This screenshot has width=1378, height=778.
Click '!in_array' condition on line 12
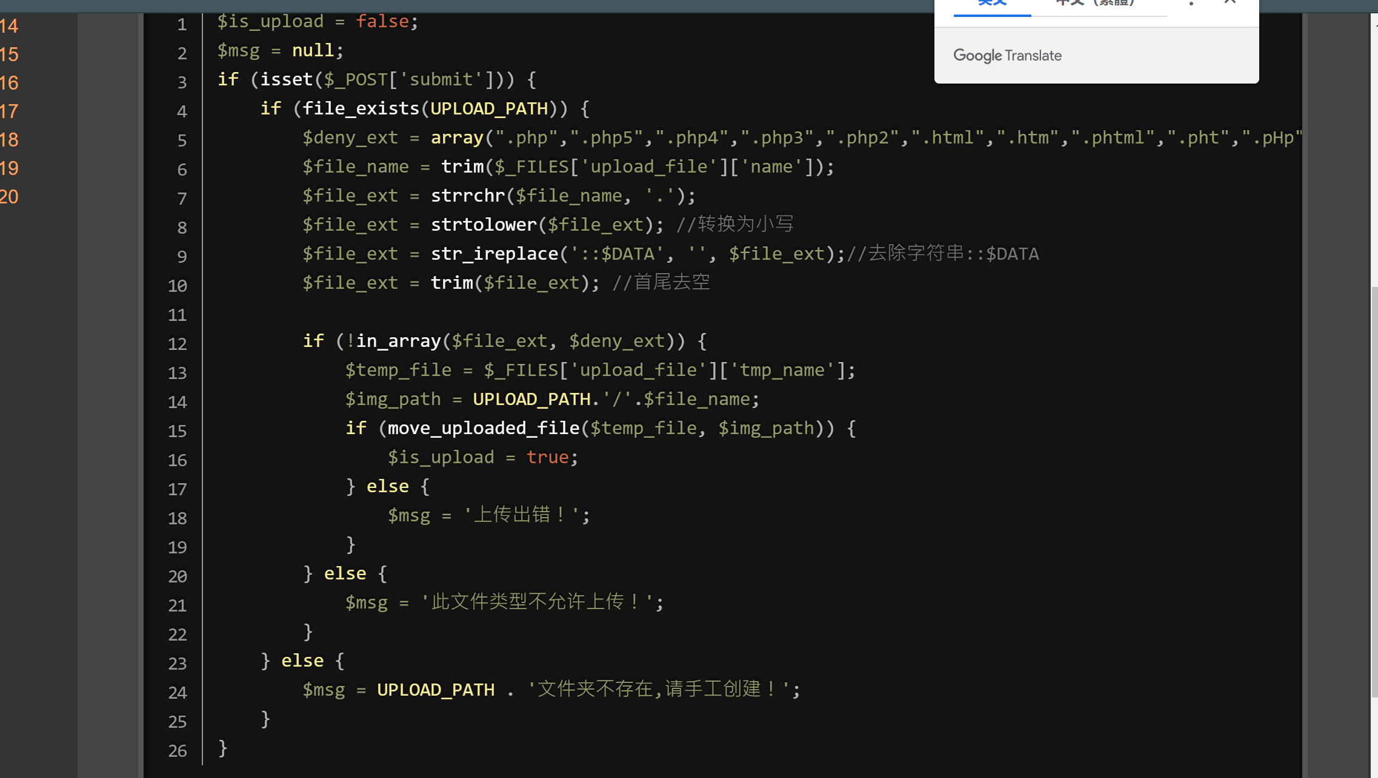click(393, 341)
